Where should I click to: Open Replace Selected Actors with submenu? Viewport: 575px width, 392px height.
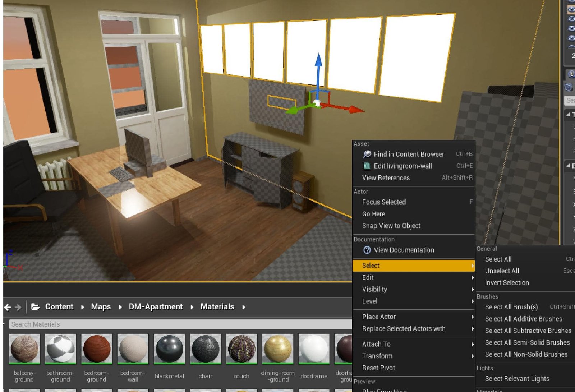point(414,328)
